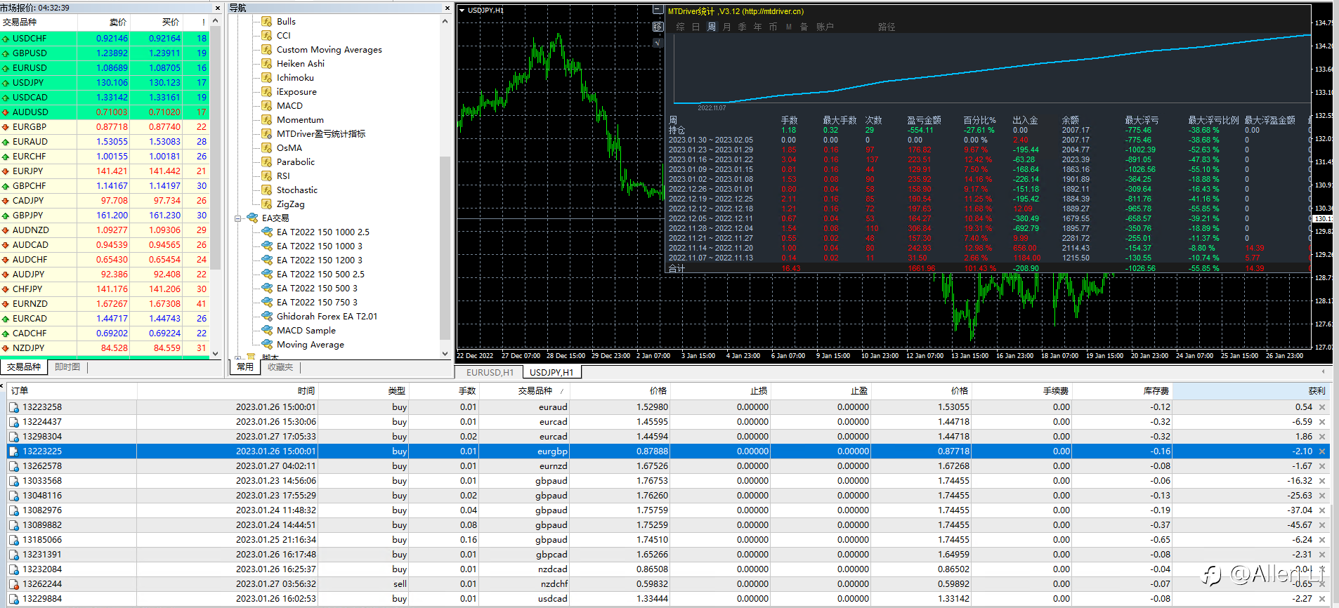The height and width of the screenshot is (608, 1339).
Task: Click the Ghidorah Forex EA T2.01 icon
Action: [x=267, y=317]
